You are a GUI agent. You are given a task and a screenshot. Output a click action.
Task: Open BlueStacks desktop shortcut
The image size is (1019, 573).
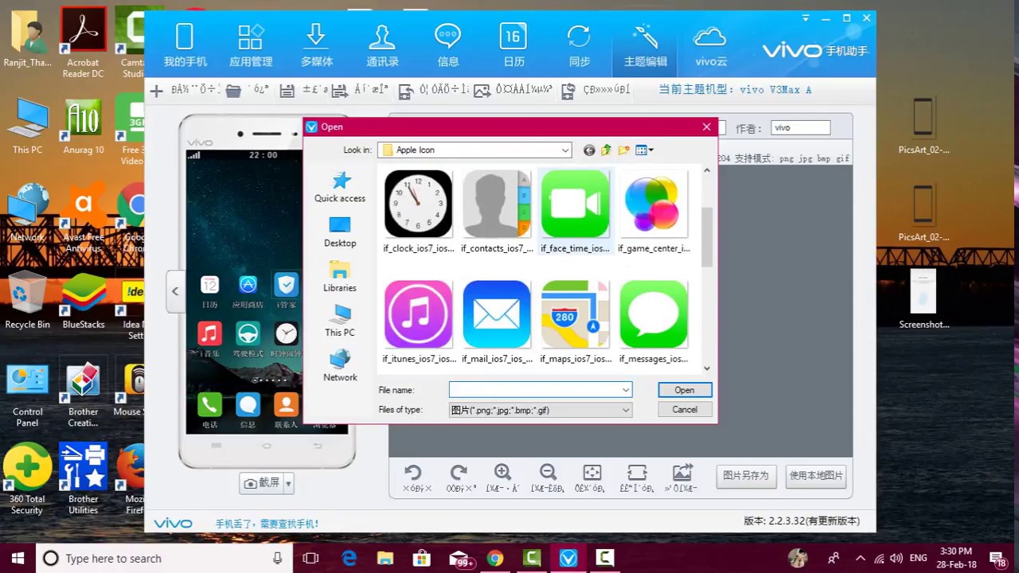(84, 300)
